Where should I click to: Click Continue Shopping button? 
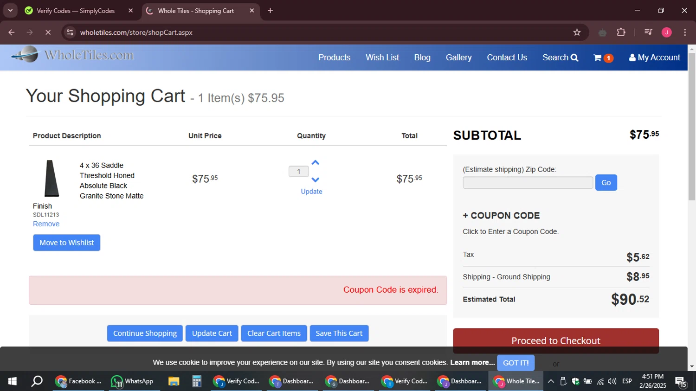tap(145, 333)
